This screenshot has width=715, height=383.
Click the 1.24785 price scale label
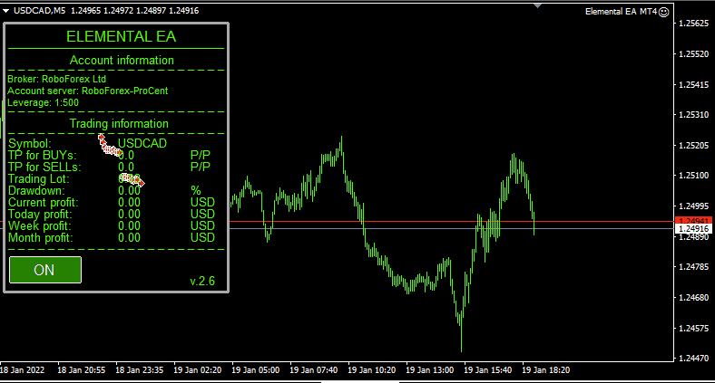[693, 266]
